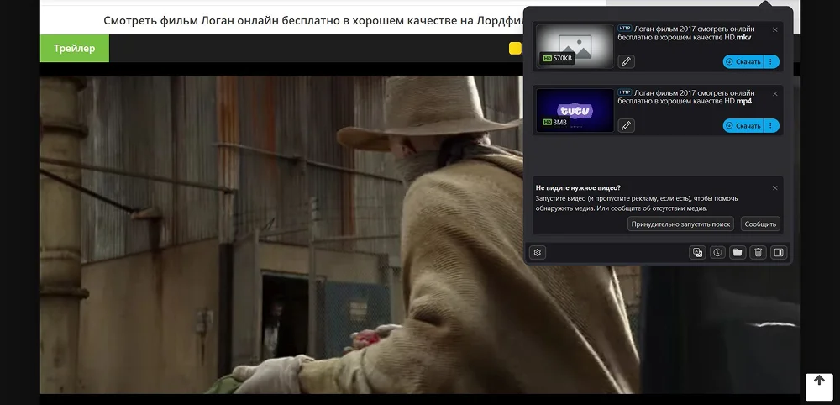
Task: Edit the .mp4 file name via pencil icon
Action: tap(627, 125)
